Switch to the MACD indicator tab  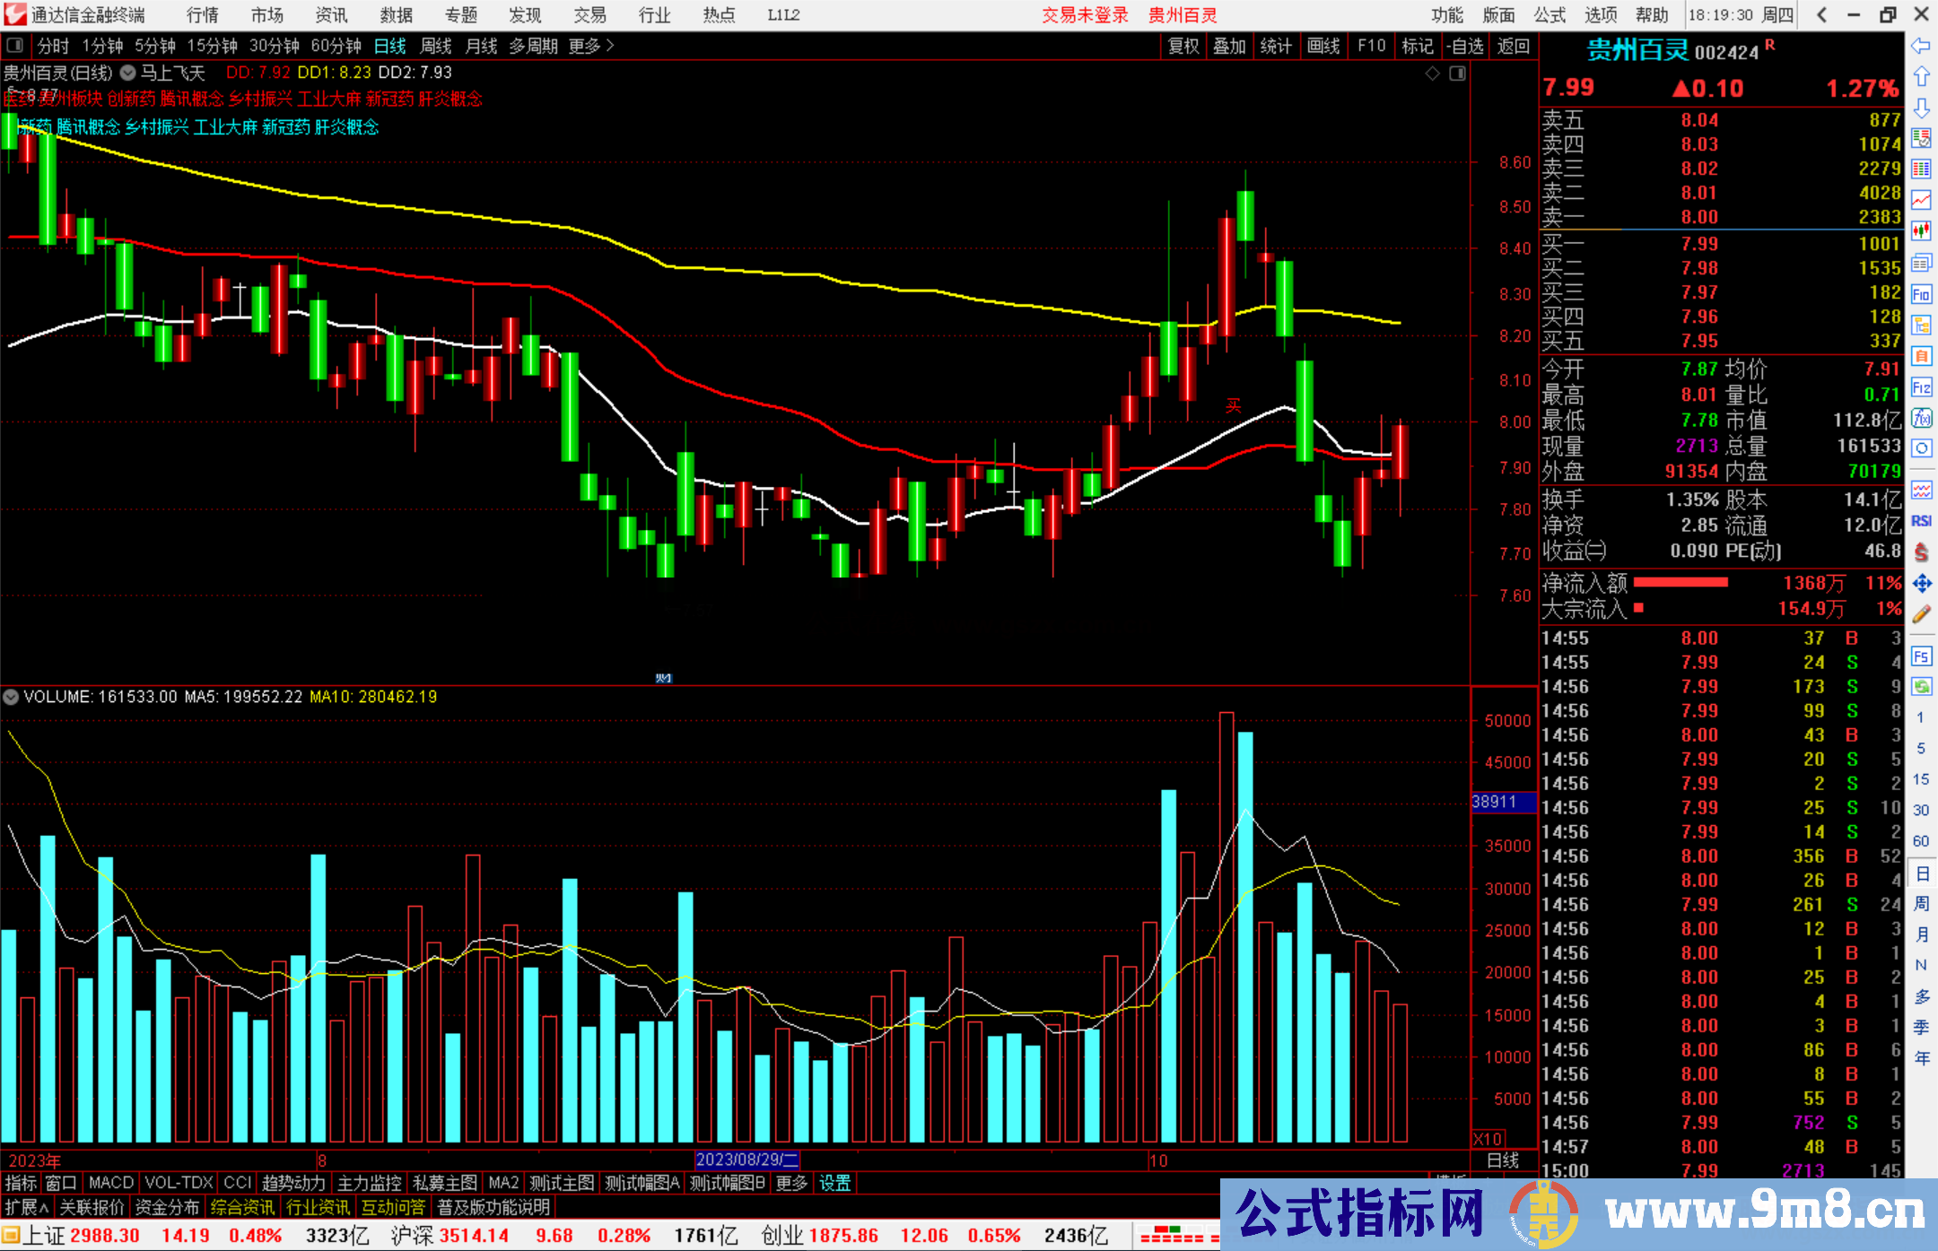coord(111,1183)
